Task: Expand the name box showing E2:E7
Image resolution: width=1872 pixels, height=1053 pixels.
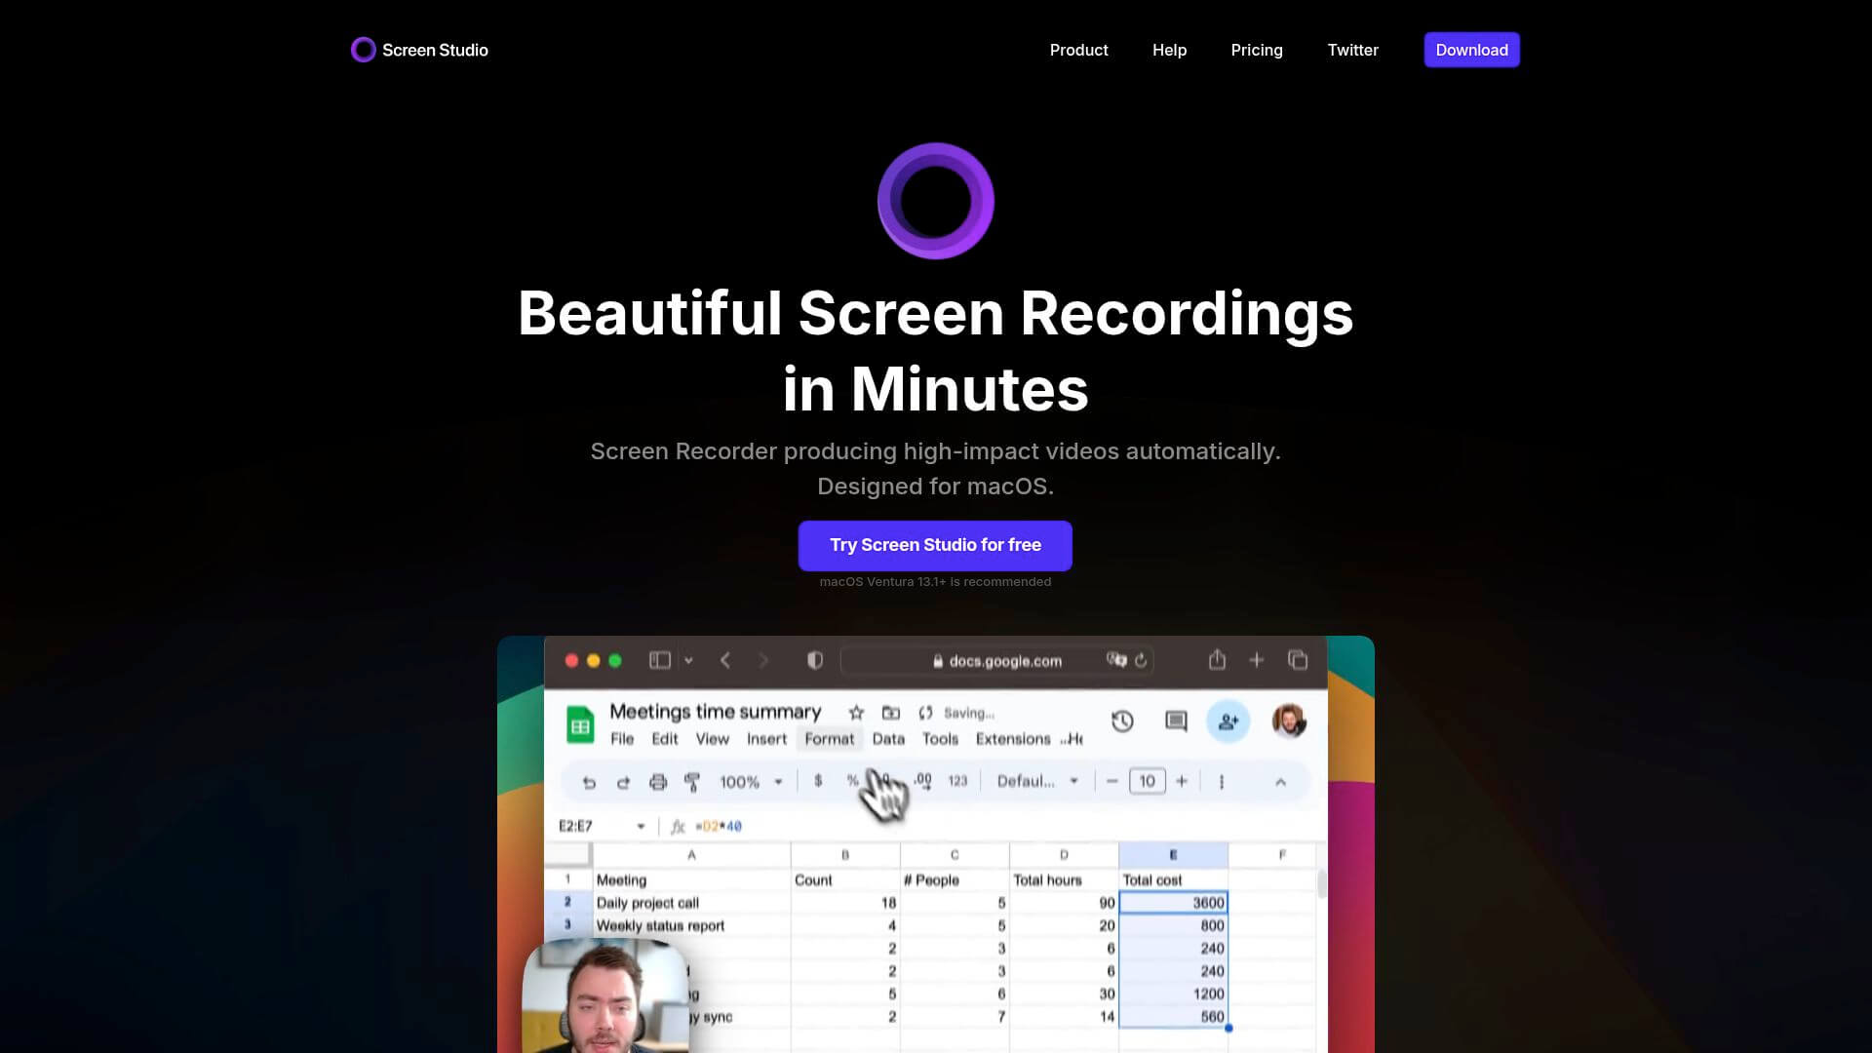Action: pos(641,825)
